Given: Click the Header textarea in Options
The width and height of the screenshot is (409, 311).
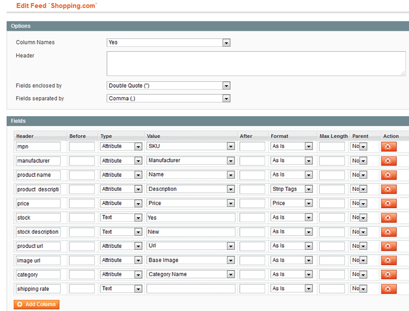Looking at the screenshot, I should click(256, 64).
